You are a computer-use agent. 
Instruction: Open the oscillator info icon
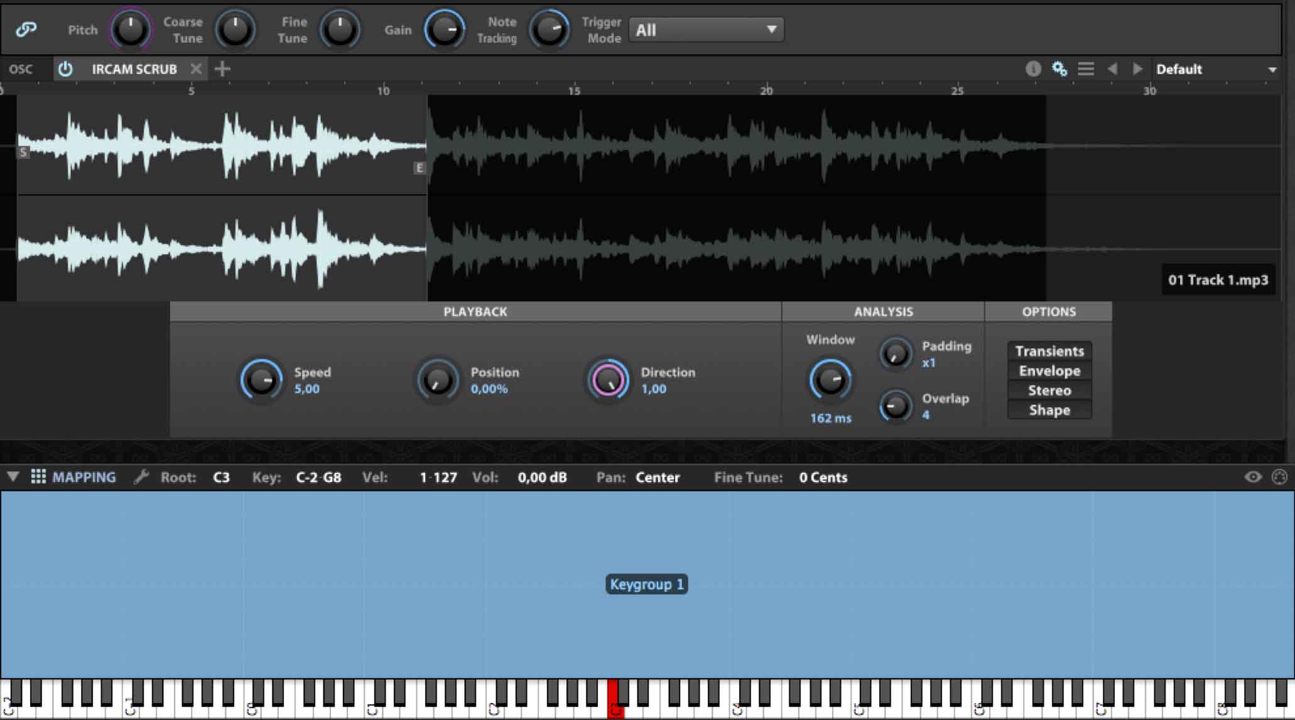[1032, 69]
